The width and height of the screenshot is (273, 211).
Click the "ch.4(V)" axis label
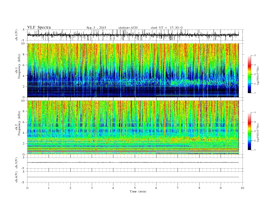coord(17,177)
